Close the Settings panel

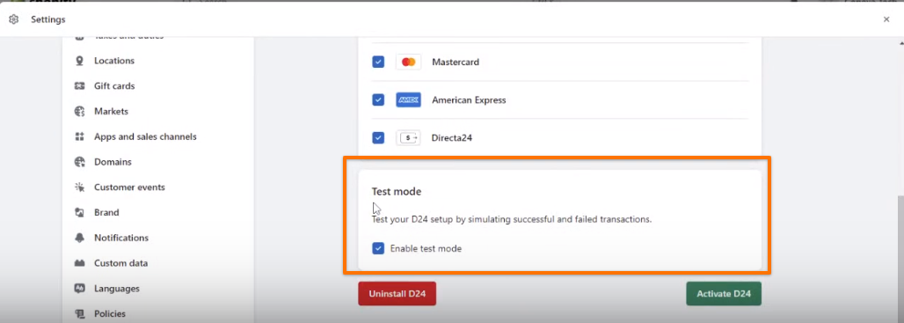tap(886, 19)
